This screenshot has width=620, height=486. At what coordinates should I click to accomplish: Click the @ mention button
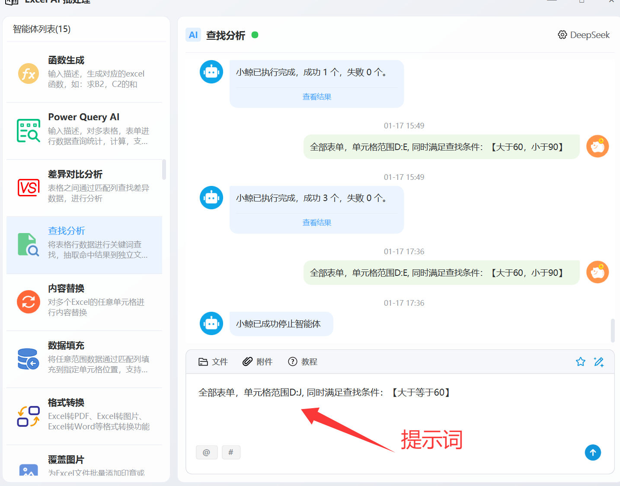pyautogui.click(x=207, y=452)
